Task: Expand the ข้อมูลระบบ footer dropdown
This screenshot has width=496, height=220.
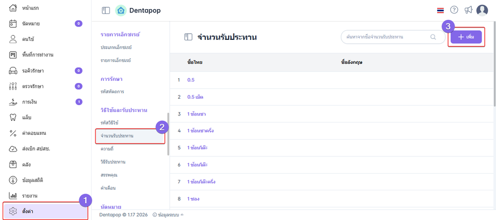Action: pyautogui.click(x=168, y=214)
